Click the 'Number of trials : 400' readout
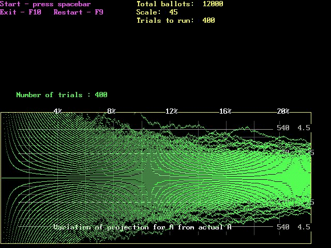Viewport: 331px width, 248px height. [x=62, y=95]
